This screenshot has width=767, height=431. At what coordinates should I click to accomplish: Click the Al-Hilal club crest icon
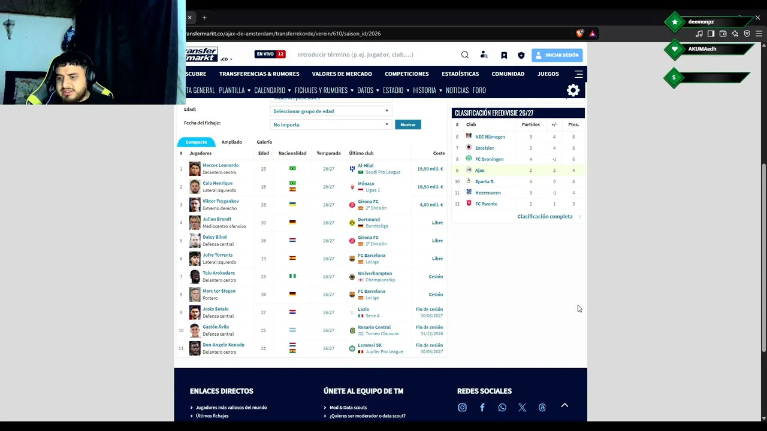click(352, 169)
